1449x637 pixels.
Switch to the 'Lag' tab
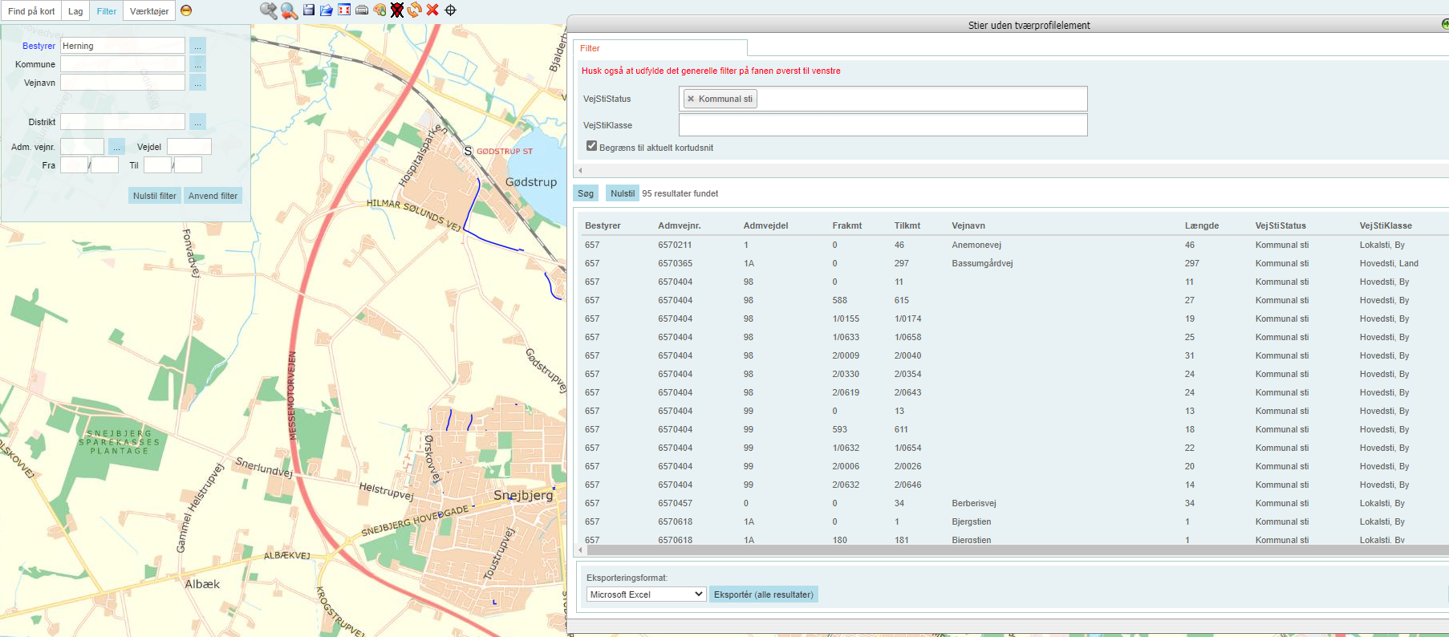coord(75,11)
